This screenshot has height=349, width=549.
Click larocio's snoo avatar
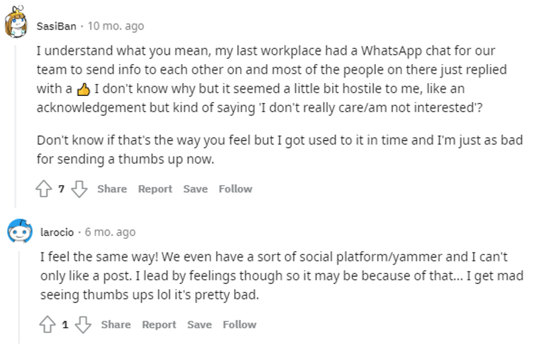[x=20, y=232]
